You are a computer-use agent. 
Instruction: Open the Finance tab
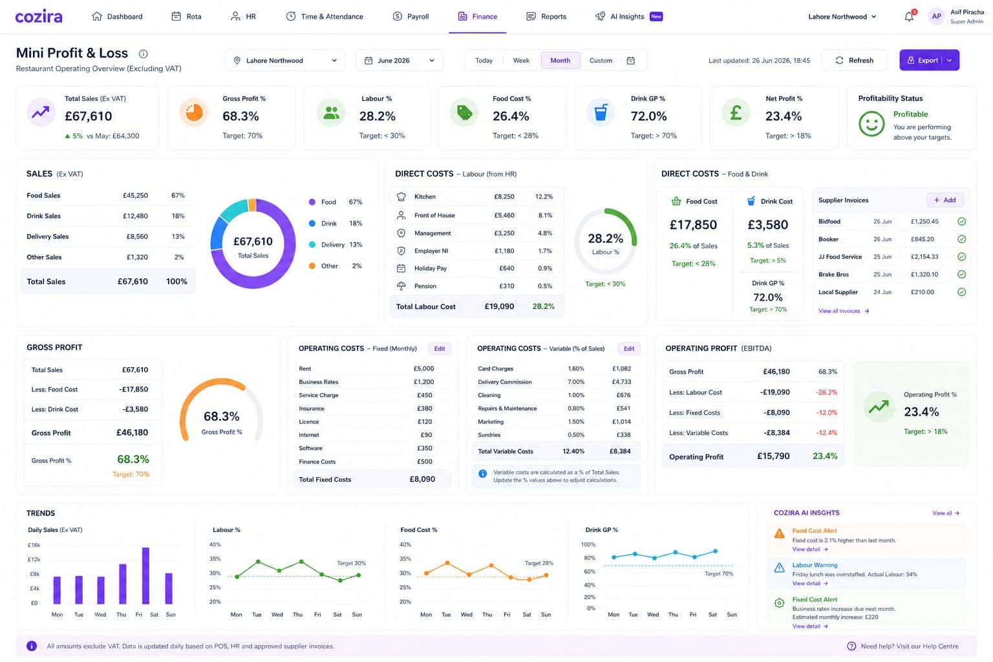pyautogui.click(x=478, y=16)
